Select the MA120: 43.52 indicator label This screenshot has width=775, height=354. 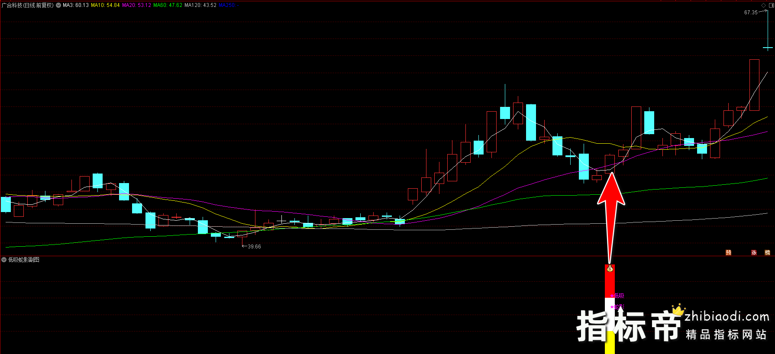click(200, 5)
